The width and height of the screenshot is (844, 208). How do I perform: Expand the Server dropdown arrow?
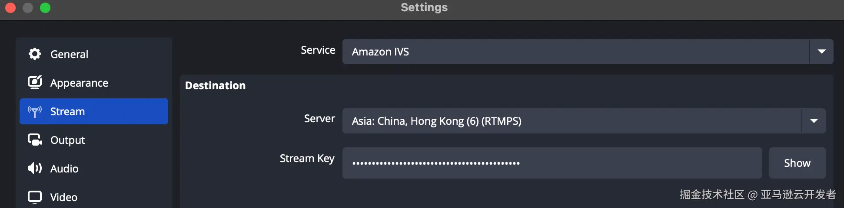814,121
